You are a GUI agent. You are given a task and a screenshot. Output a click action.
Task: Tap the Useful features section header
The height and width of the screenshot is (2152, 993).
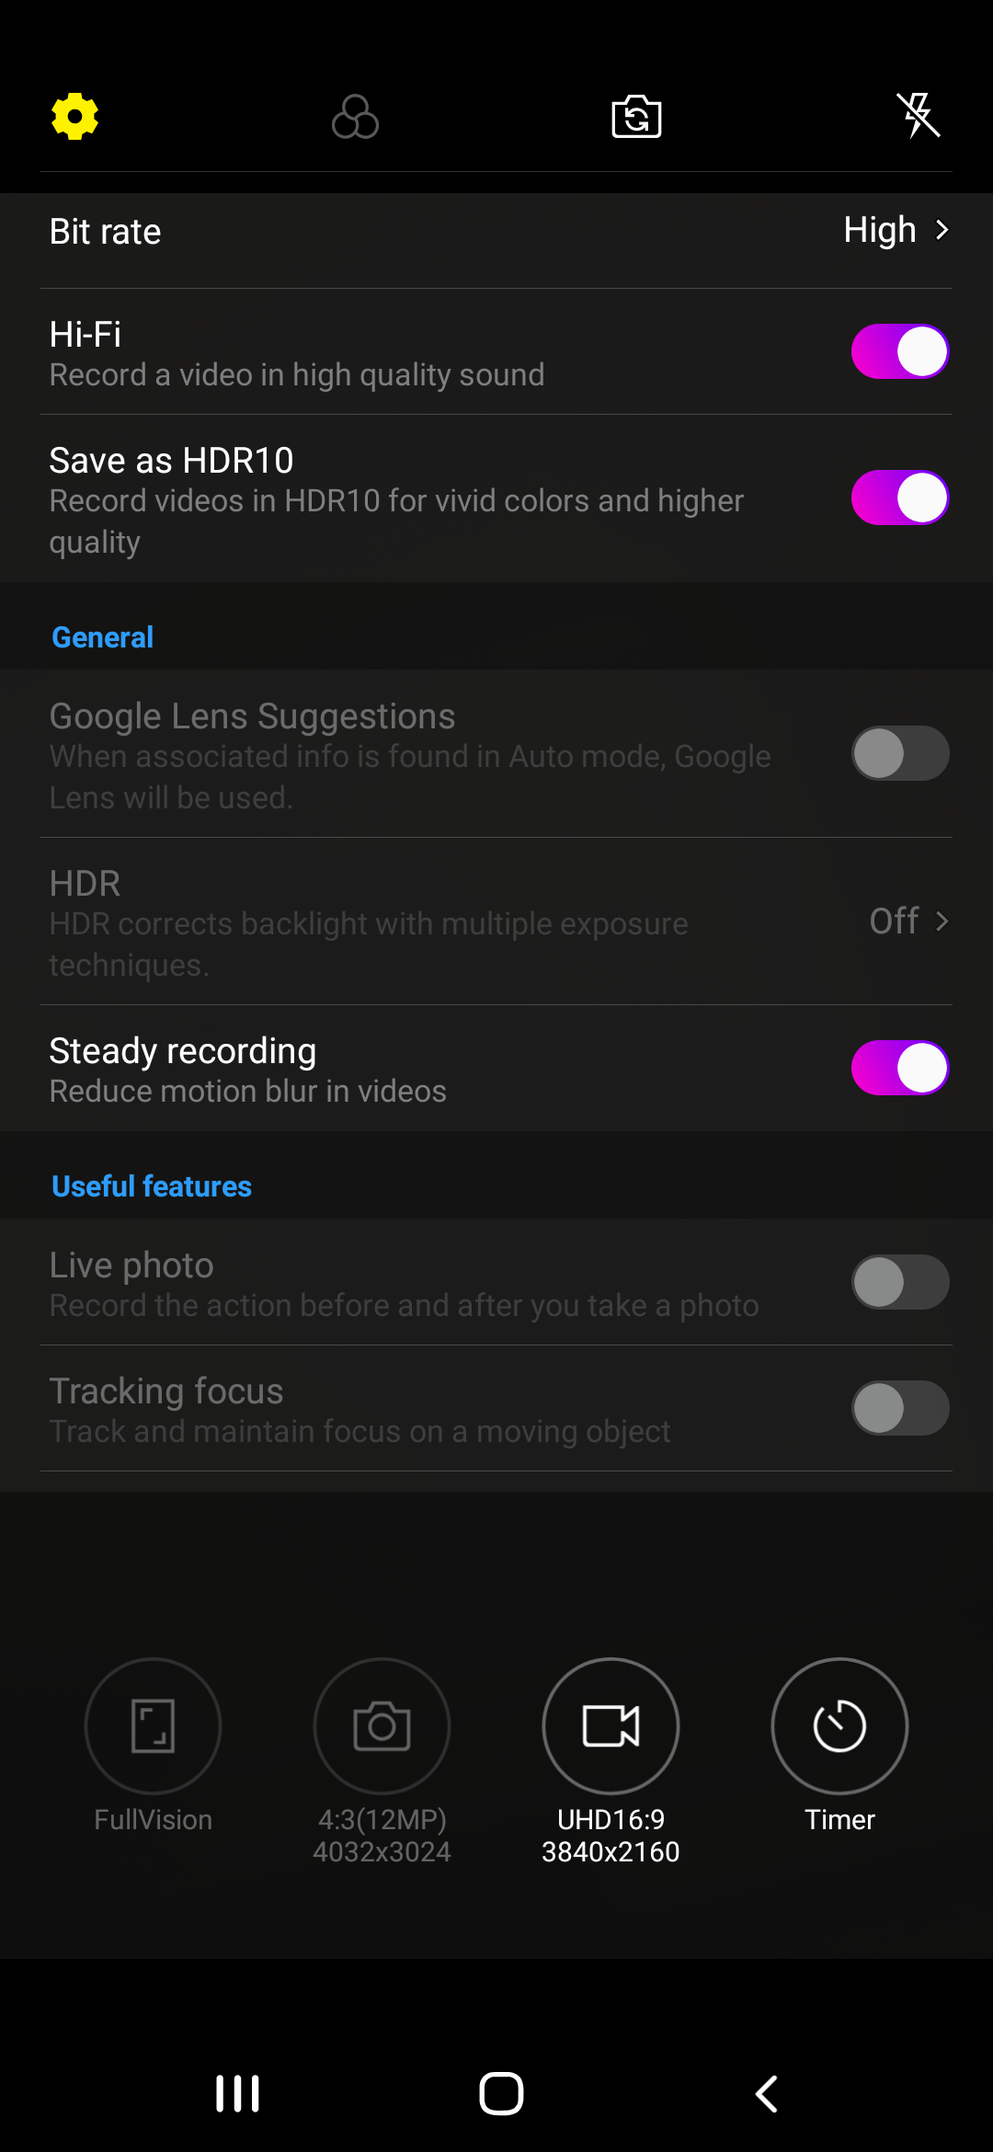pos(152,1186)
